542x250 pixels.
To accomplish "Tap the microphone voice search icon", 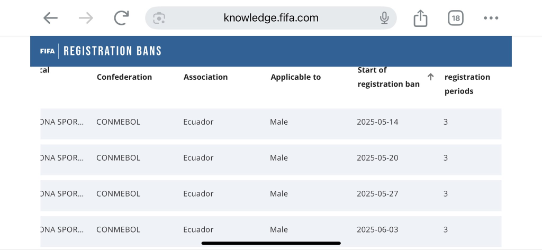I will pos(384,18).
